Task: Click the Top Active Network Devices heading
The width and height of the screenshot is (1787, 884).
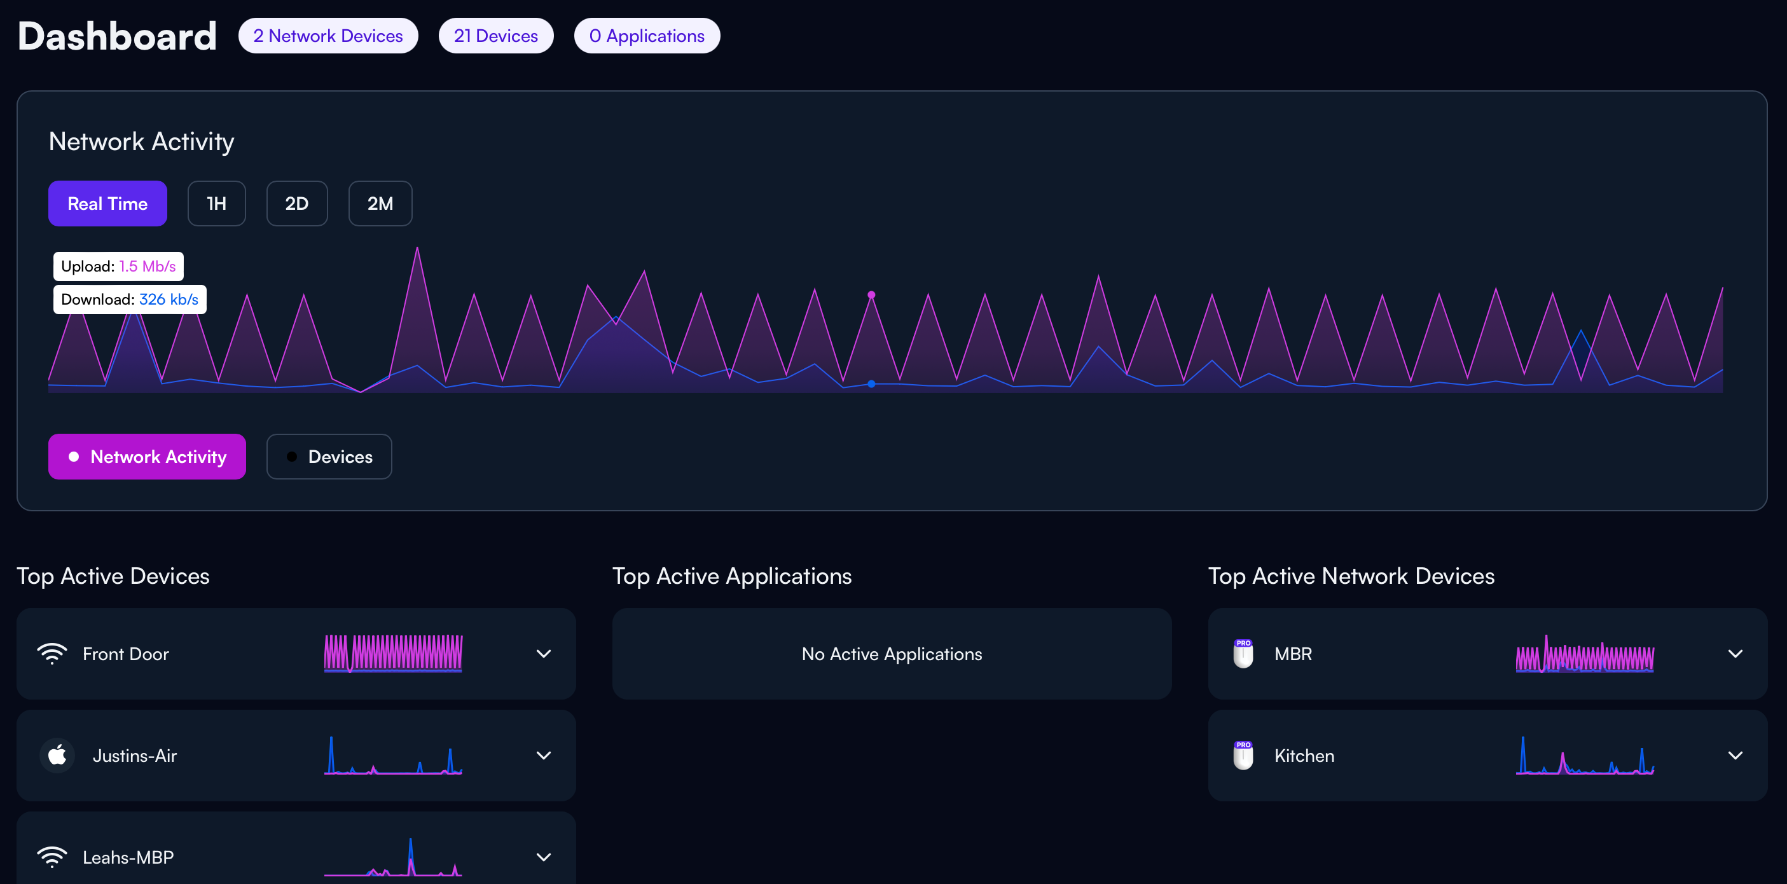Action: (x=1351, y=576)
